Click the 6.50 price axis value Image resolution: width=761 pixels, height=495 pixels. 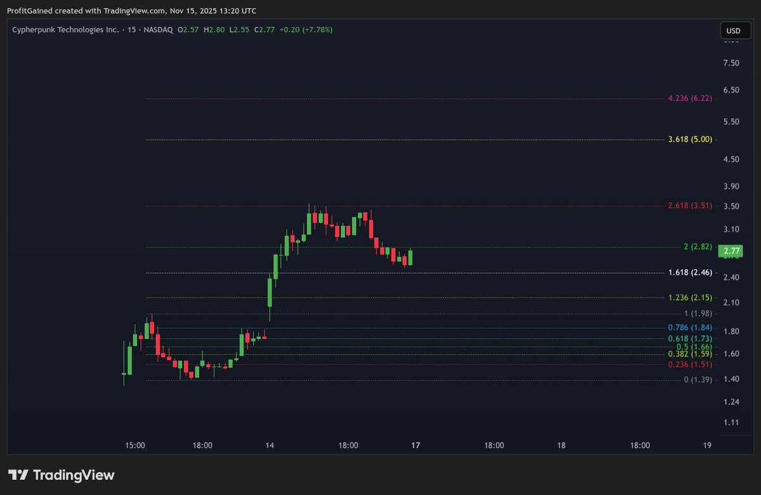(x=731, y=91)
